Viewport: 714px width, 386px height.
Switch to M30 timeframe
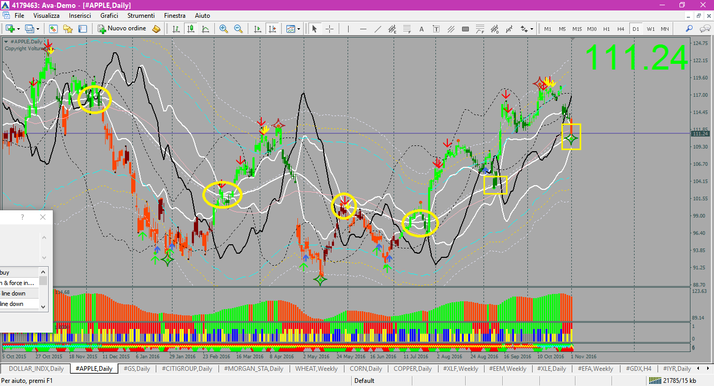(x=592, y=29)
